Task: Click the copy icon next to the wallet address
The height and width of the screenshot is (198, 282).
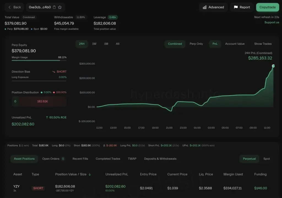Action: [x=54, y=7]
